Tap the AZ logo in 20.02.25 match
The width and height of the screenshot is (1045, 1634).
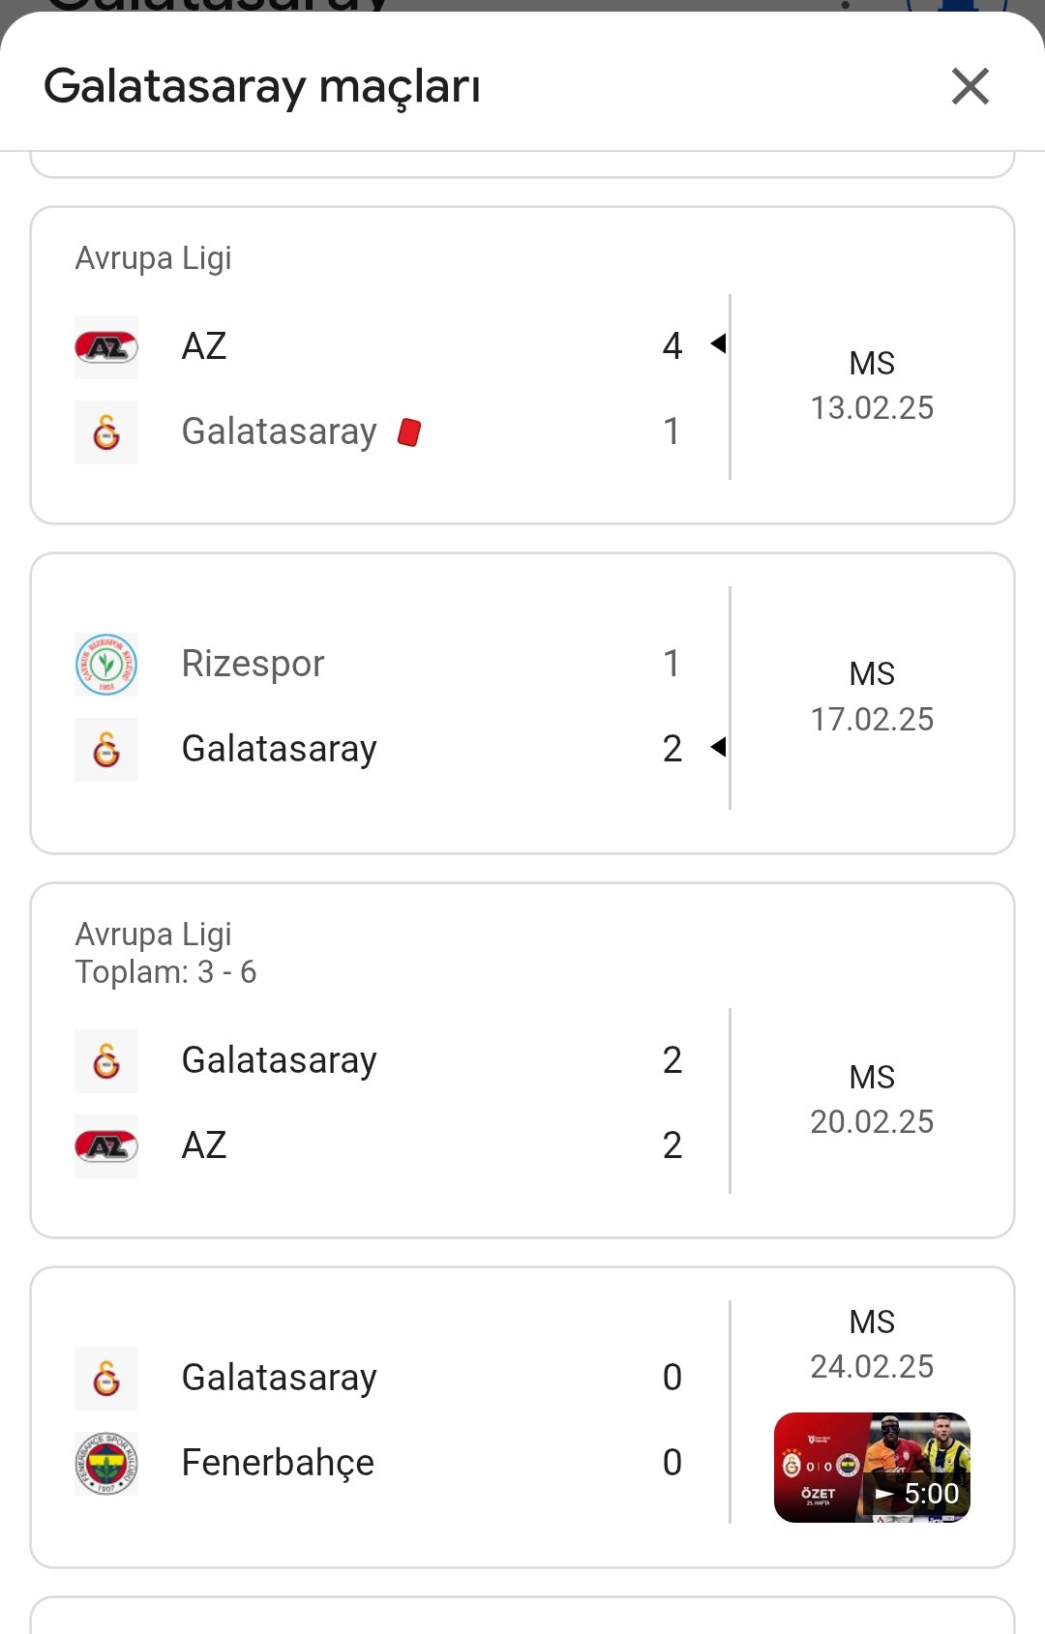(106, 1146)
